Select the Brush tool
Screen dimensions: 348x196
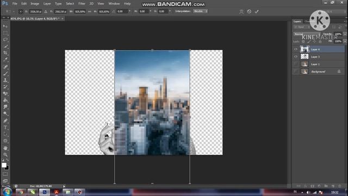pos(5,73)
